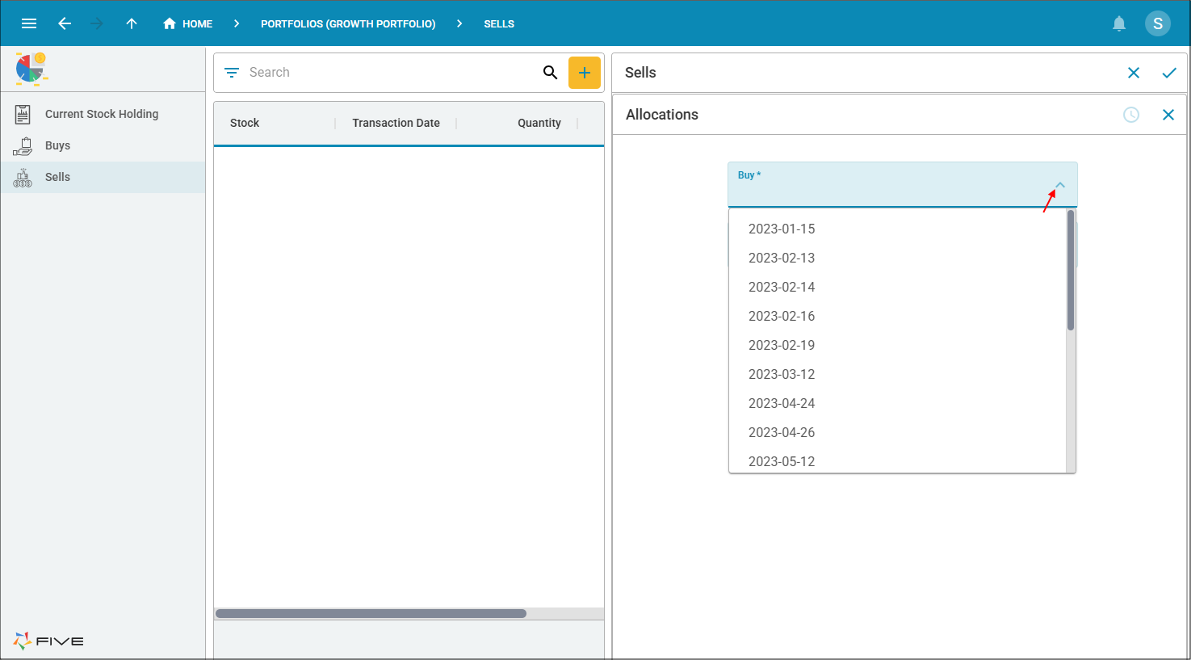
Task: Click the dropdown list vertical scrollbar
Action: 1071,270
